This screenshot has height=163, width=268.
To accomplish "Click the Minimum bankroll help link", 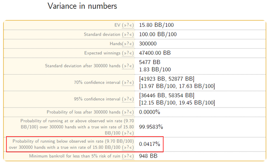I will [128, 156].
